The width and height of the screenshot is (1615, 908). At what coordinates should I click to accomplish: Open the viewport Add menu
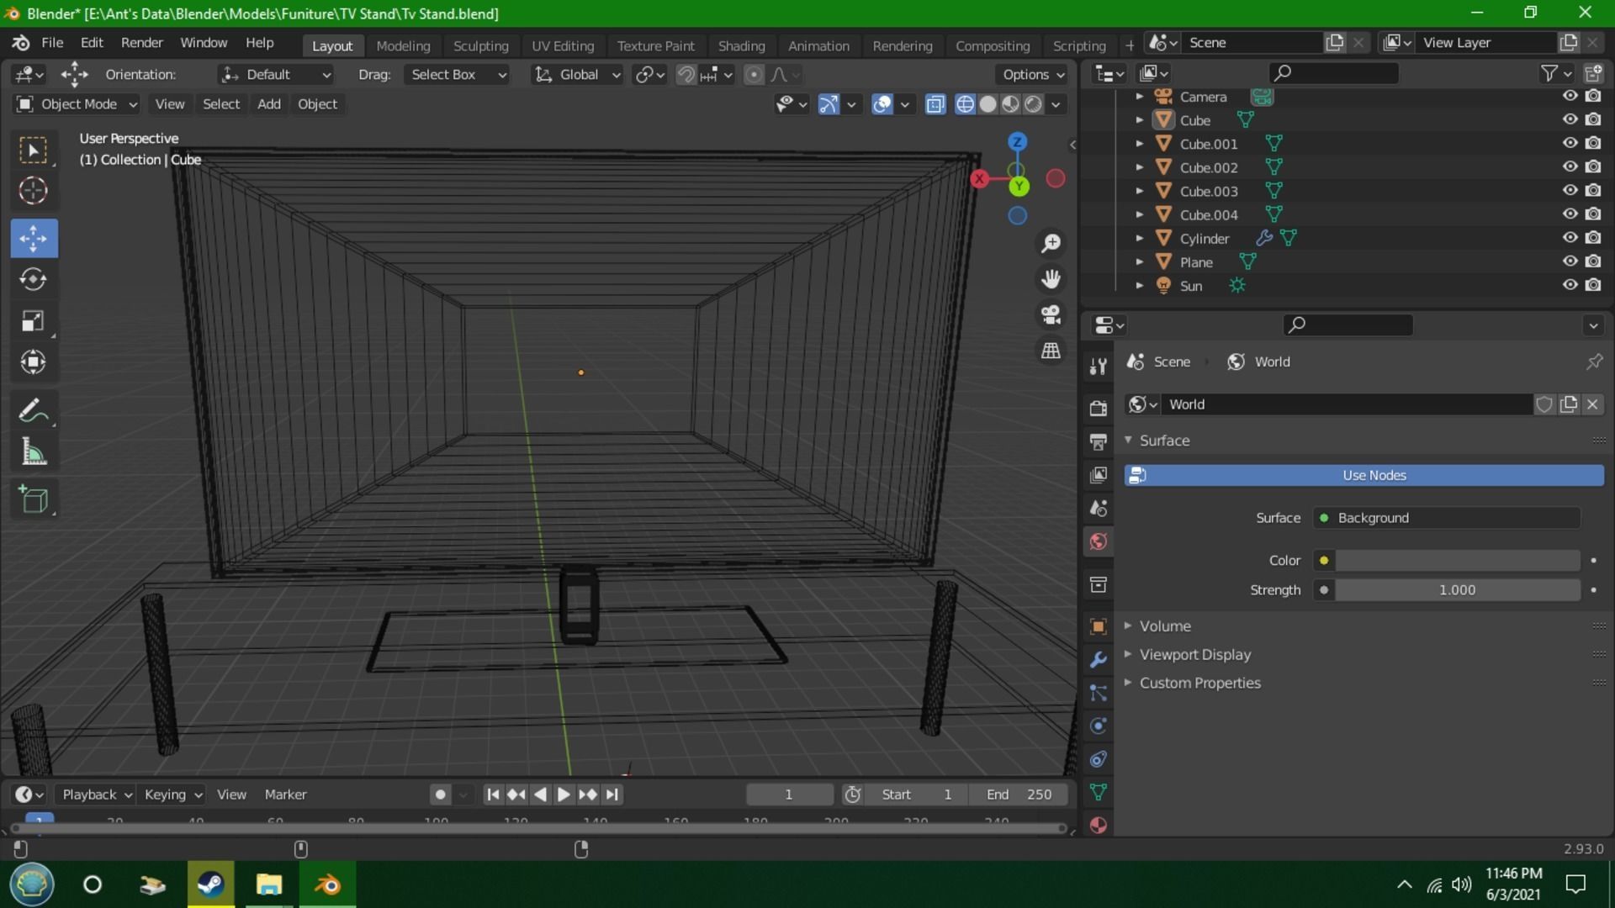(x=268, y=104)
